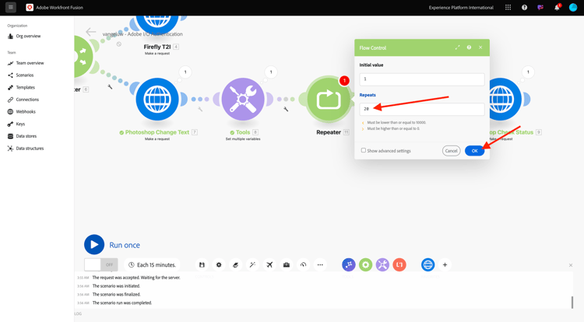Expand the Flow Control dialog
This screenshot has width=584, height=322.
(x=457, y=47)
